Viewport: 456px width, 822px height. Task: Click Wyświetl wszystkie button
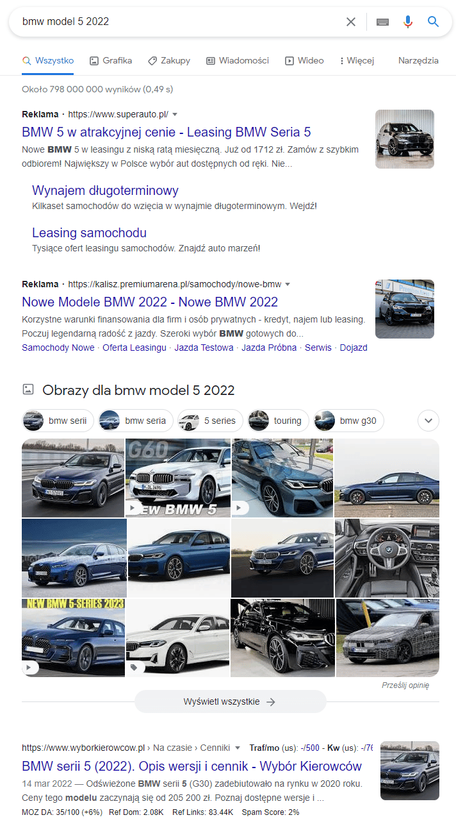point(231,701)
